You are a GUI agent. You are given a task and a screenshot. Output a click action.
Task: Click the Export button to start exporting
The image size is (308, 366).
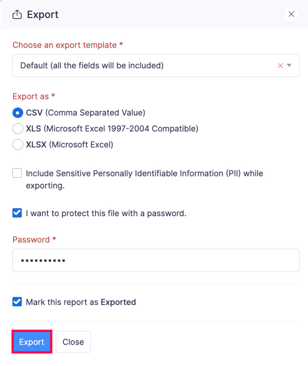31,342
